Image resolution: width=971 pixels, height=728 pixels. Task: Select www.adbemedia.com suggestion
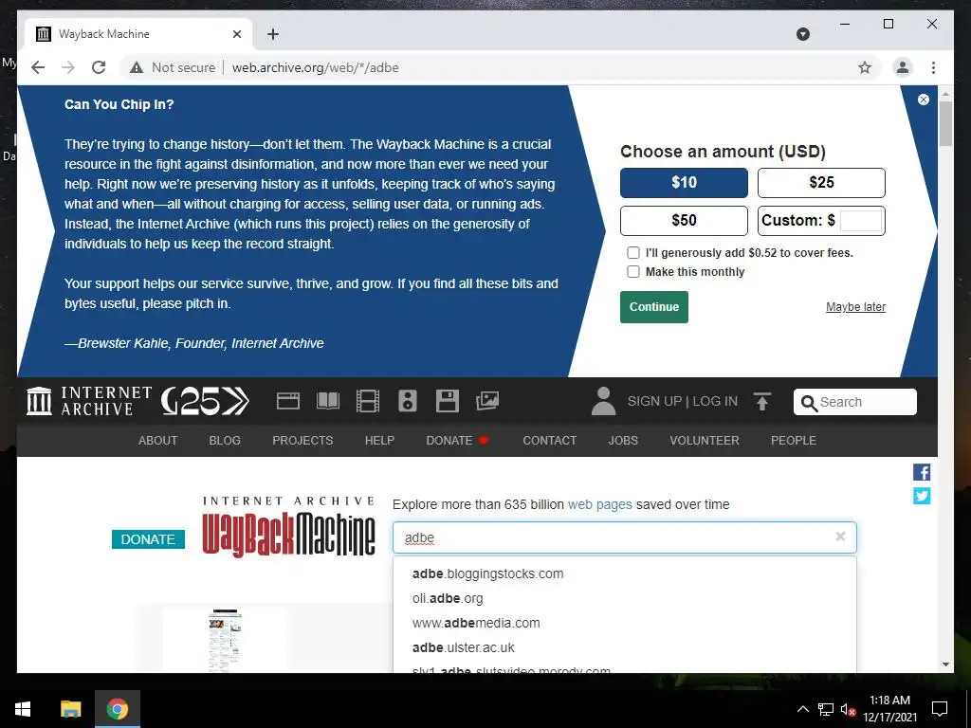pos(624,624)
